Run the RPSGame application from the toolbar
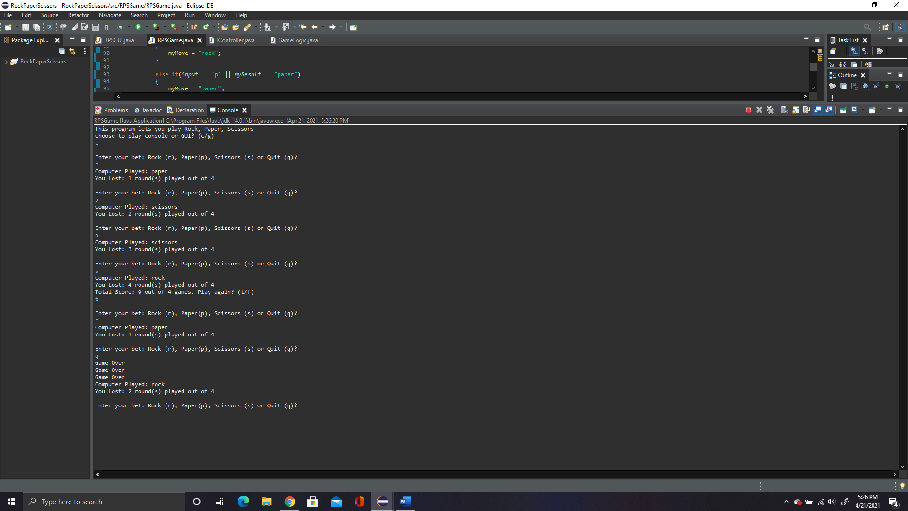Screen dimensions: 908x511 pos(139,27)
